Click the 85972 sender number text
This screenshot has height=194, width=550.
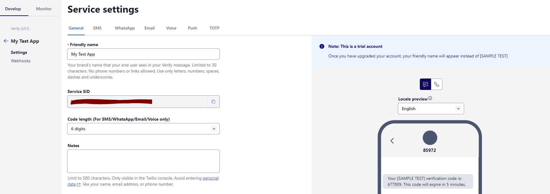429,150
